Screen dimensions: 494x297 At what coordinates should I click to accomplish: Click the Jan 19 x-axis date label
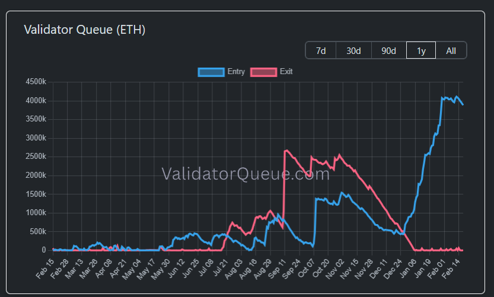pos(422,268)
